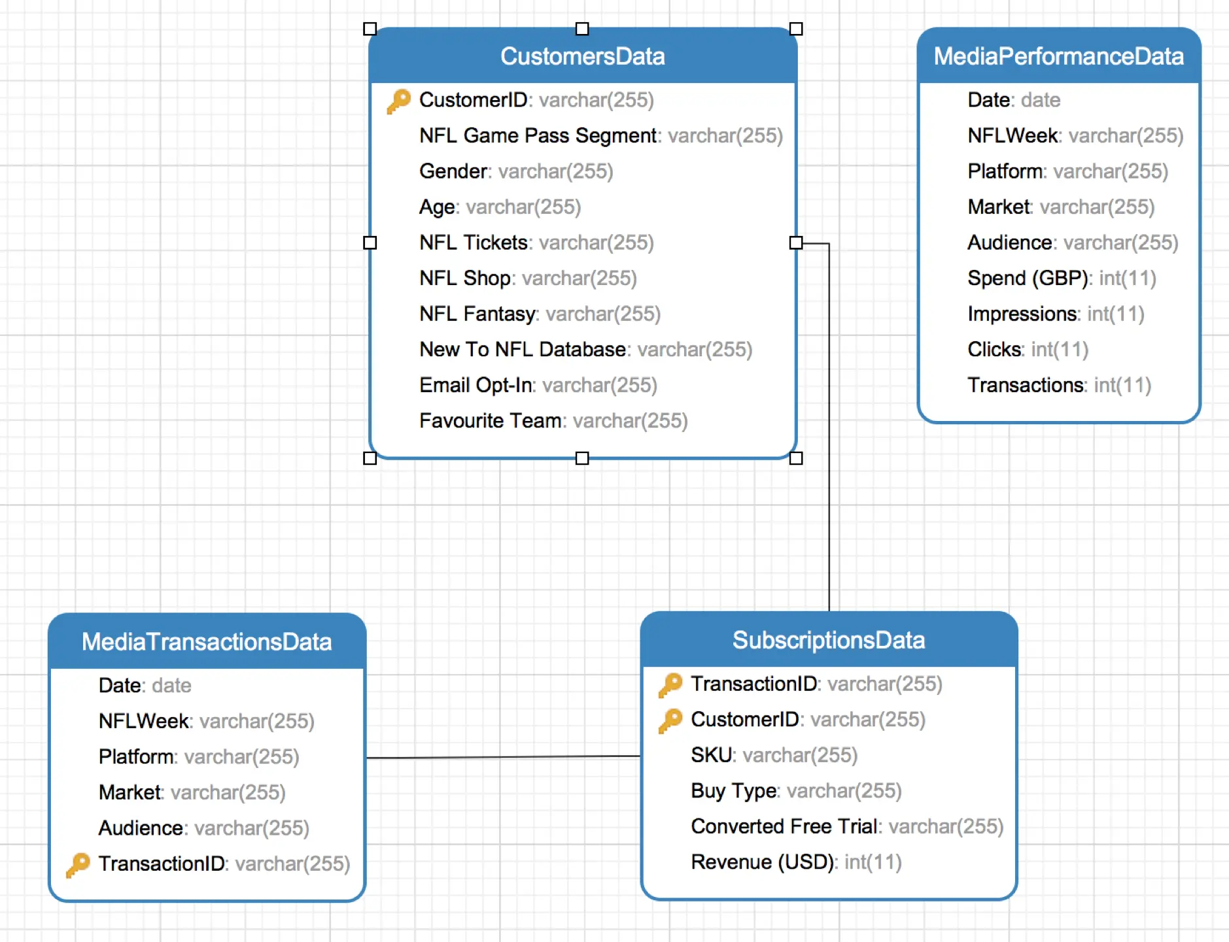Viewport: 1229px width, 942px height.
Task: Select the "NFL Game Pass Segment" field
Action: click(x=601, y=136)
